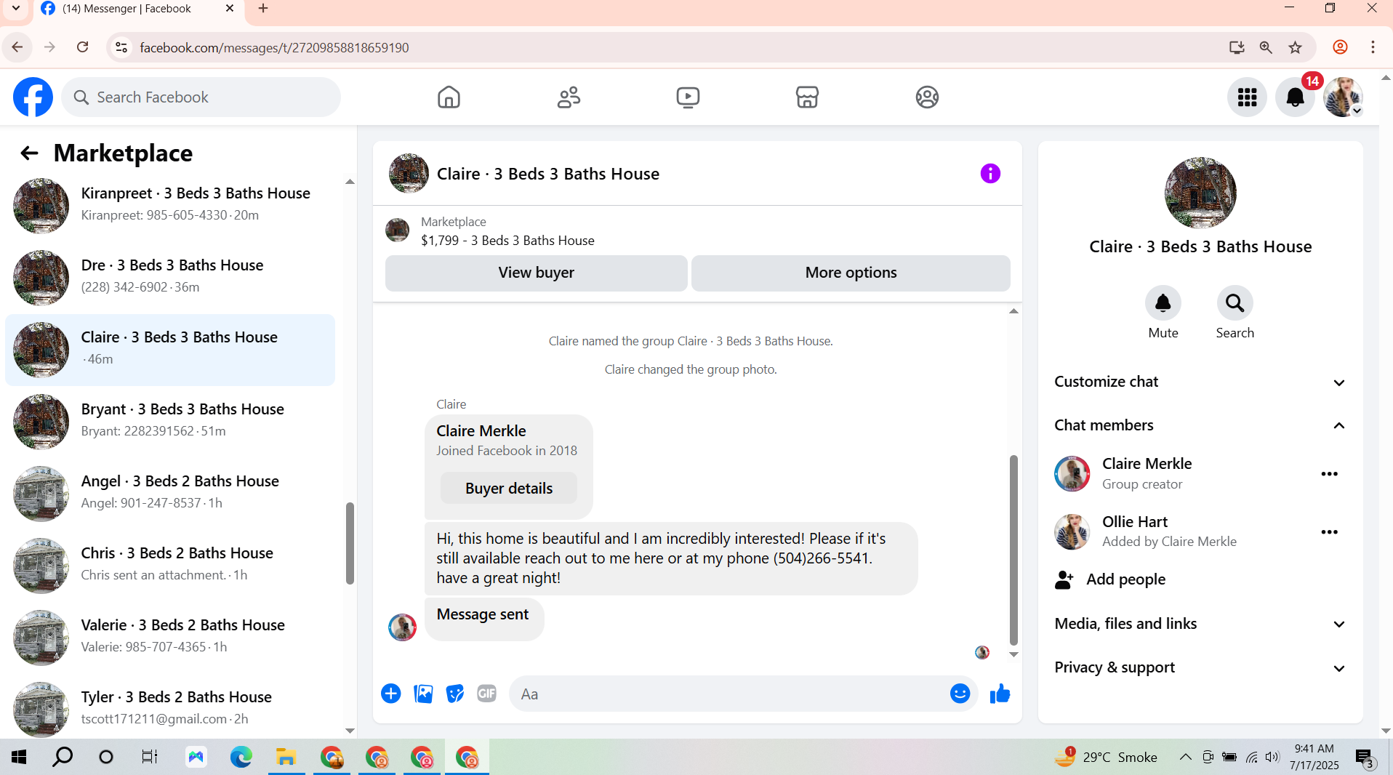The height and width of the screenshot is (775, 1393).
Task: Choose a GIF in the composer
Action: click(487, 694)
